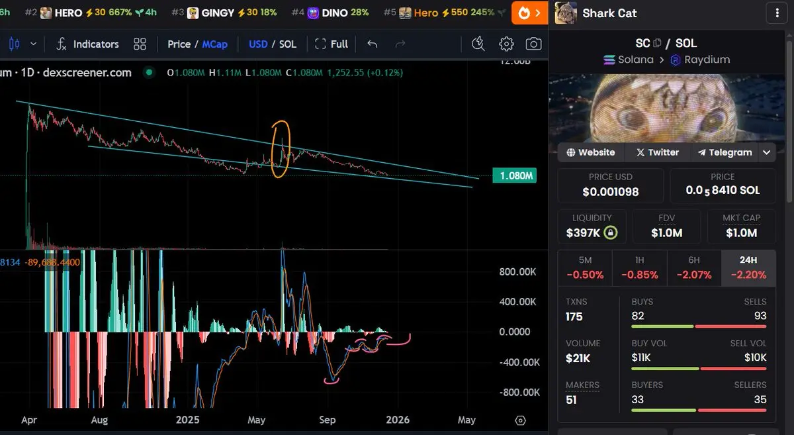Select the candlestick chart type icon
Viewport: 794px width, 435px height.
(x=15, y=44)
